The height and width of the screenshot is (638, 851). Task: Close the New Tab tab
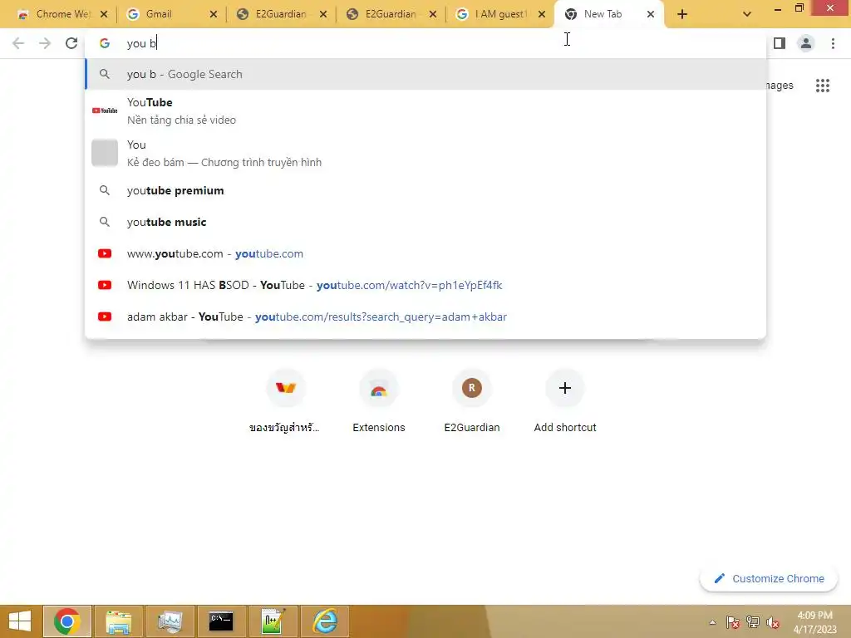[650, 14]
